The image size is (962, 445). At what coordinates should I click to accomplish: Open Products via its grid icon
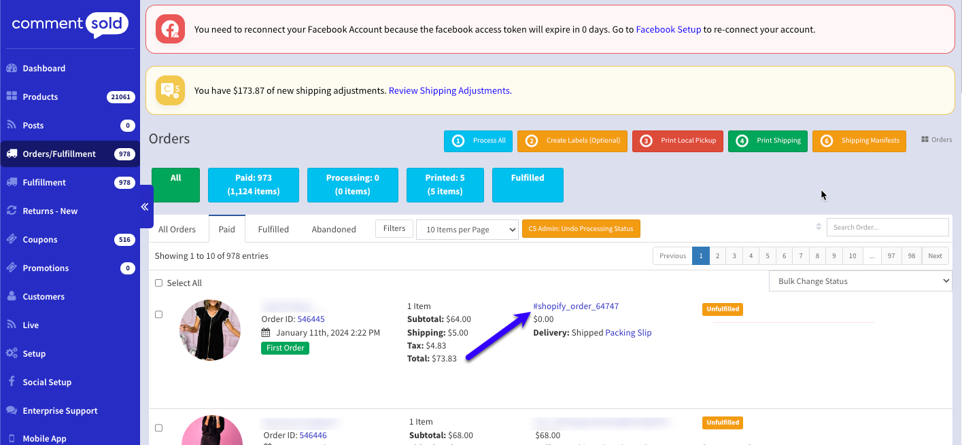click(x=12, y=96)
